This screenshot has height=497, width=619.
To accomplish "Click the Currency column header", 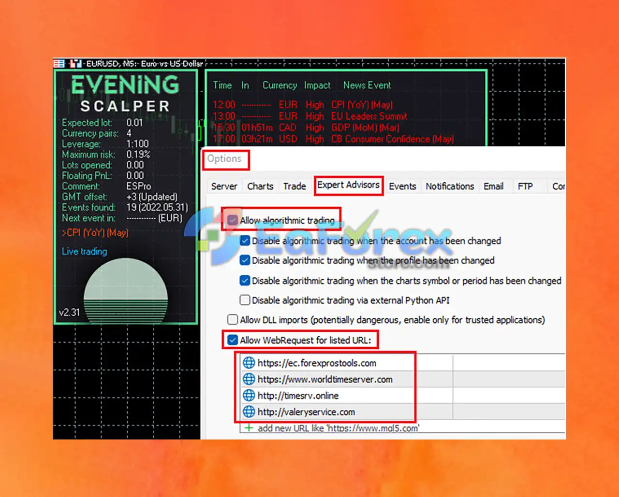I will pyautogui.click(x=280, y=85).
